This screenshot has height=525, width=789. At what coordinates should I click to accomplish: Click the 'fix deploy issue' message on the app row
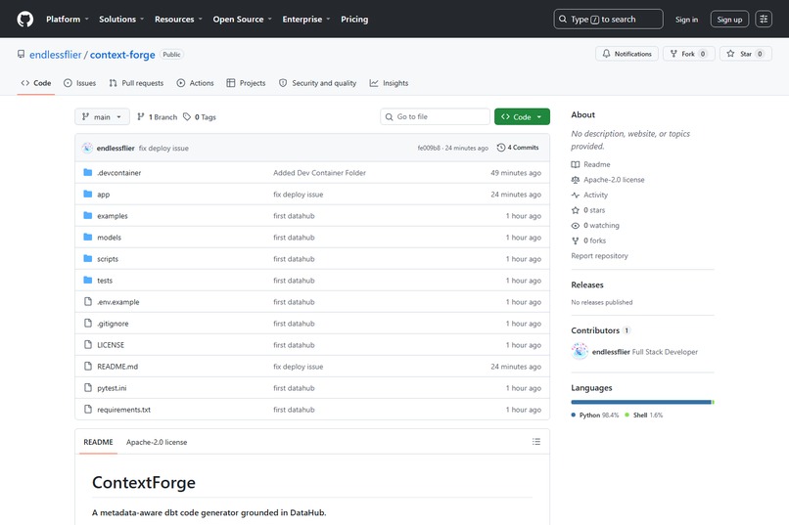pyautogui.click(x=299, y=195)
